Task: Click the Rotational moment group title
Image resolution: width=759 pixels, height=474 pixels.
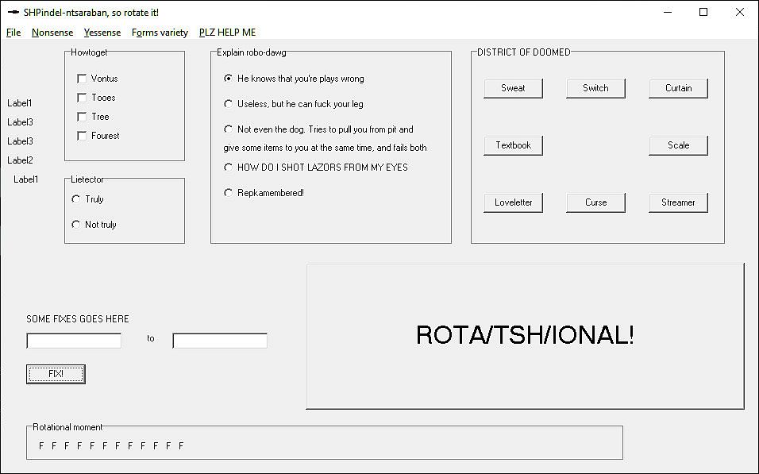Action: click(x=67, y=427)
